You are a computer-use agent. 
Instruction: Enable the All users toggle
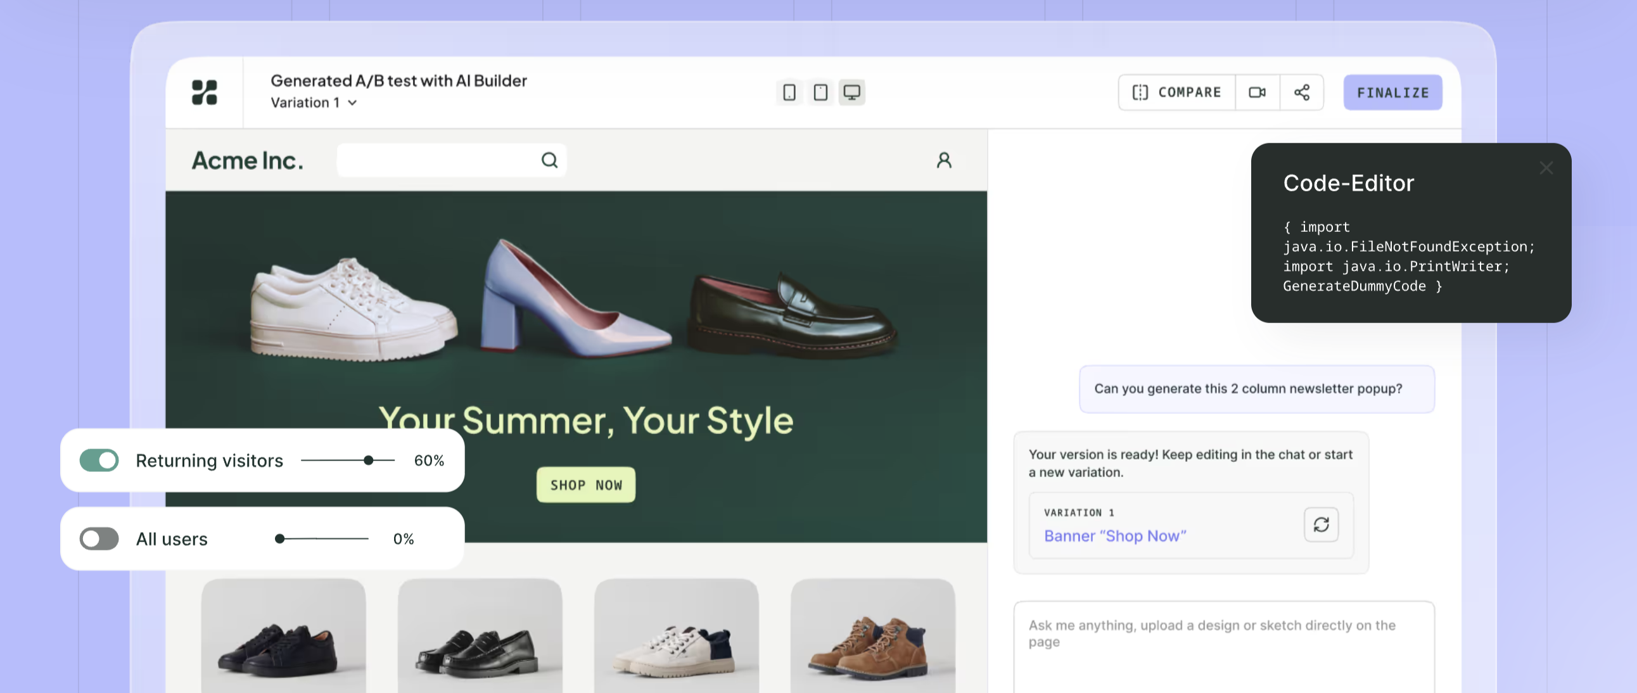(x=98, y=538)
